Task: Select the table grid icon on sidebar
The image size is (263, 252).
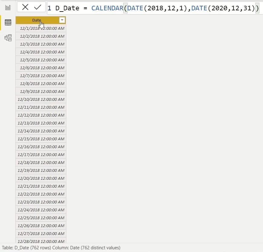Action: coord(8,22)
